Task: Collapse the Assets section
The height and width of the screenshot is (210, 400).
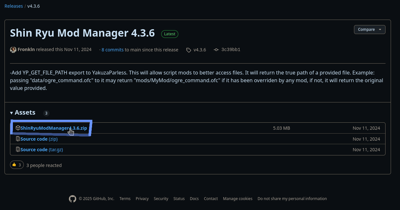Action: click(x=23, y=113)
